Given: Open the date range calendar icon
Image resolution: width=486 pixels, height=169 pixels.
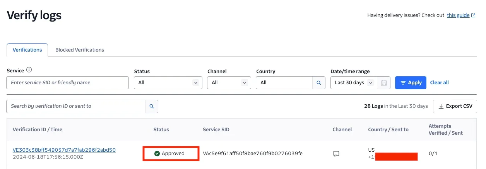Looking at the screenshot, I should point(383,83).
